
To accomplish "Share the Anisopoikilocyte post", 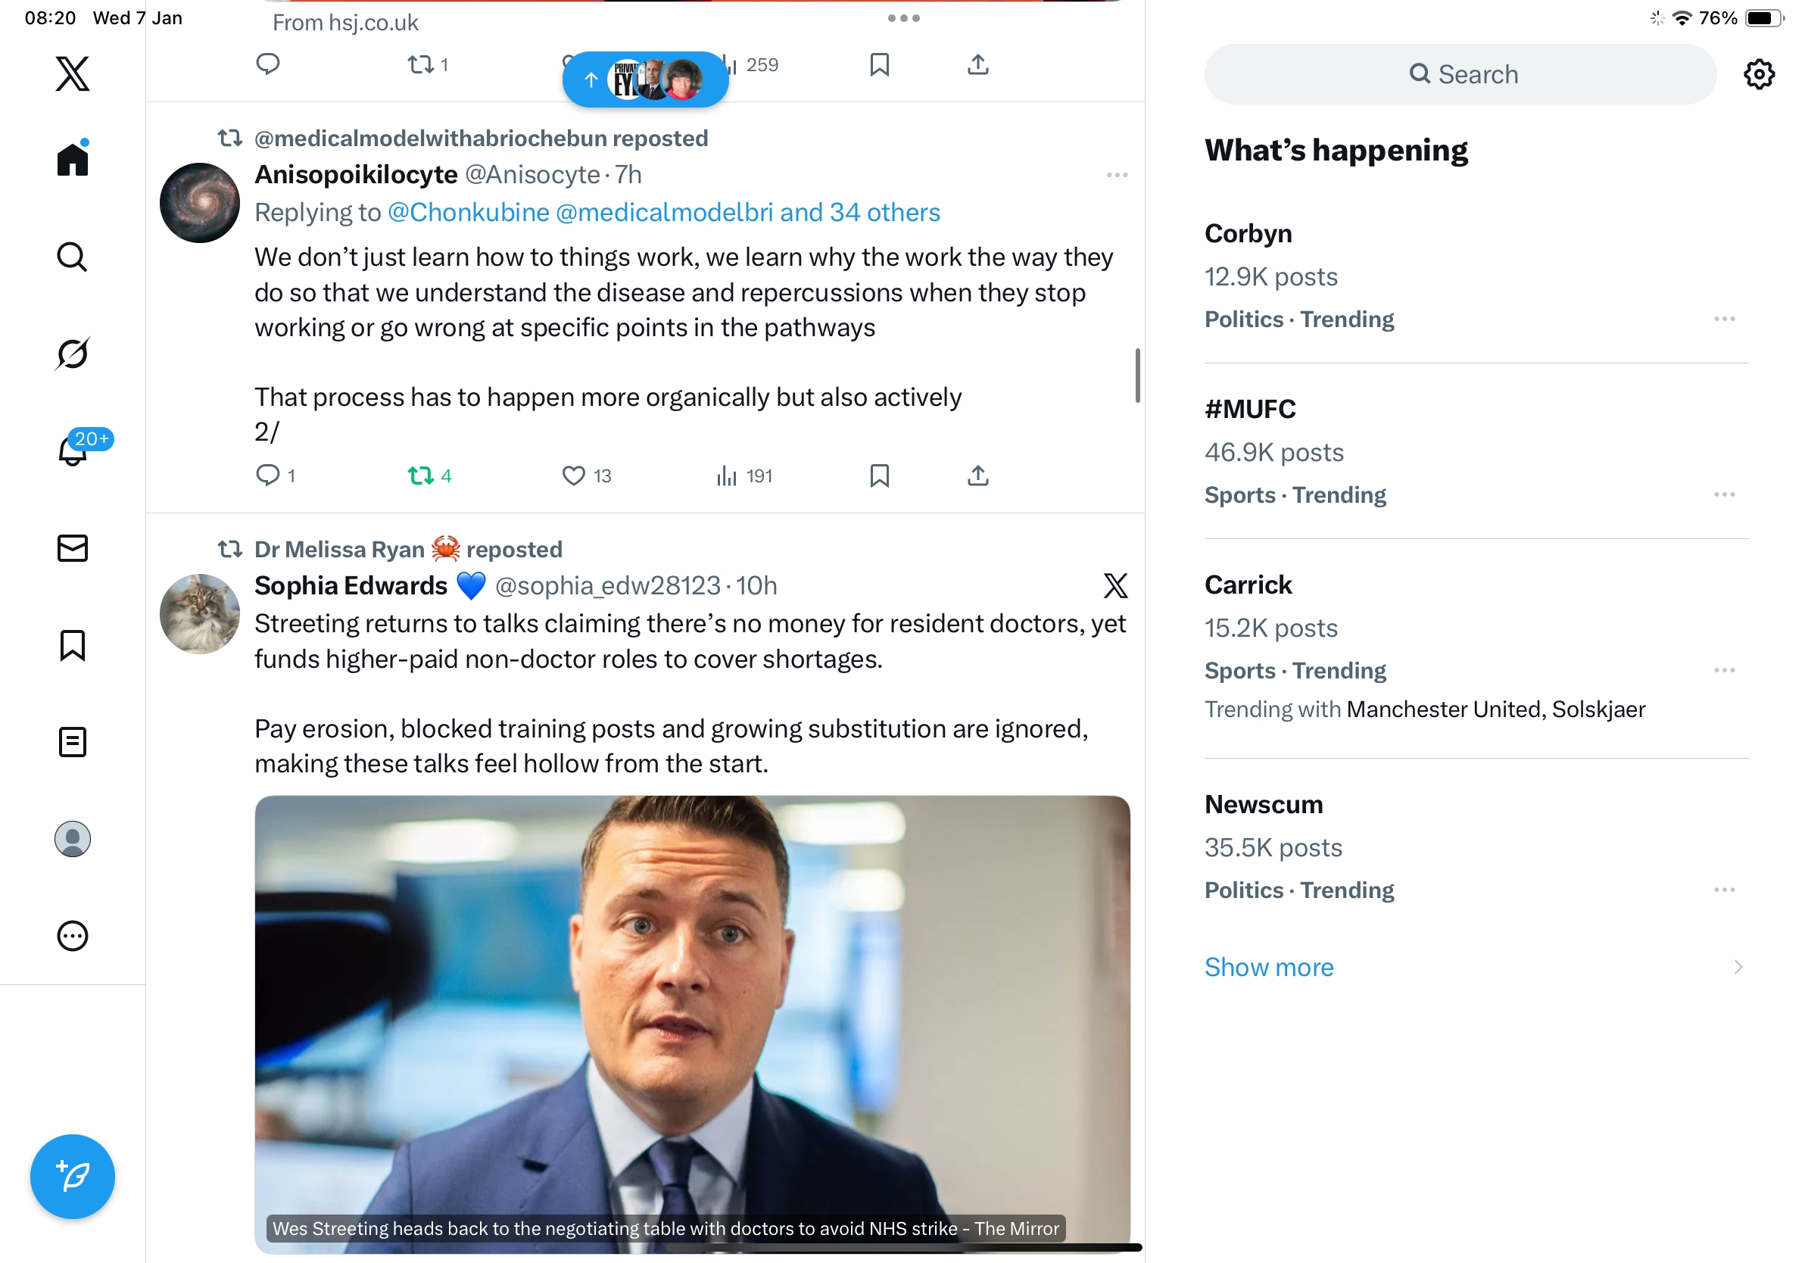I will tap(977, 476).
